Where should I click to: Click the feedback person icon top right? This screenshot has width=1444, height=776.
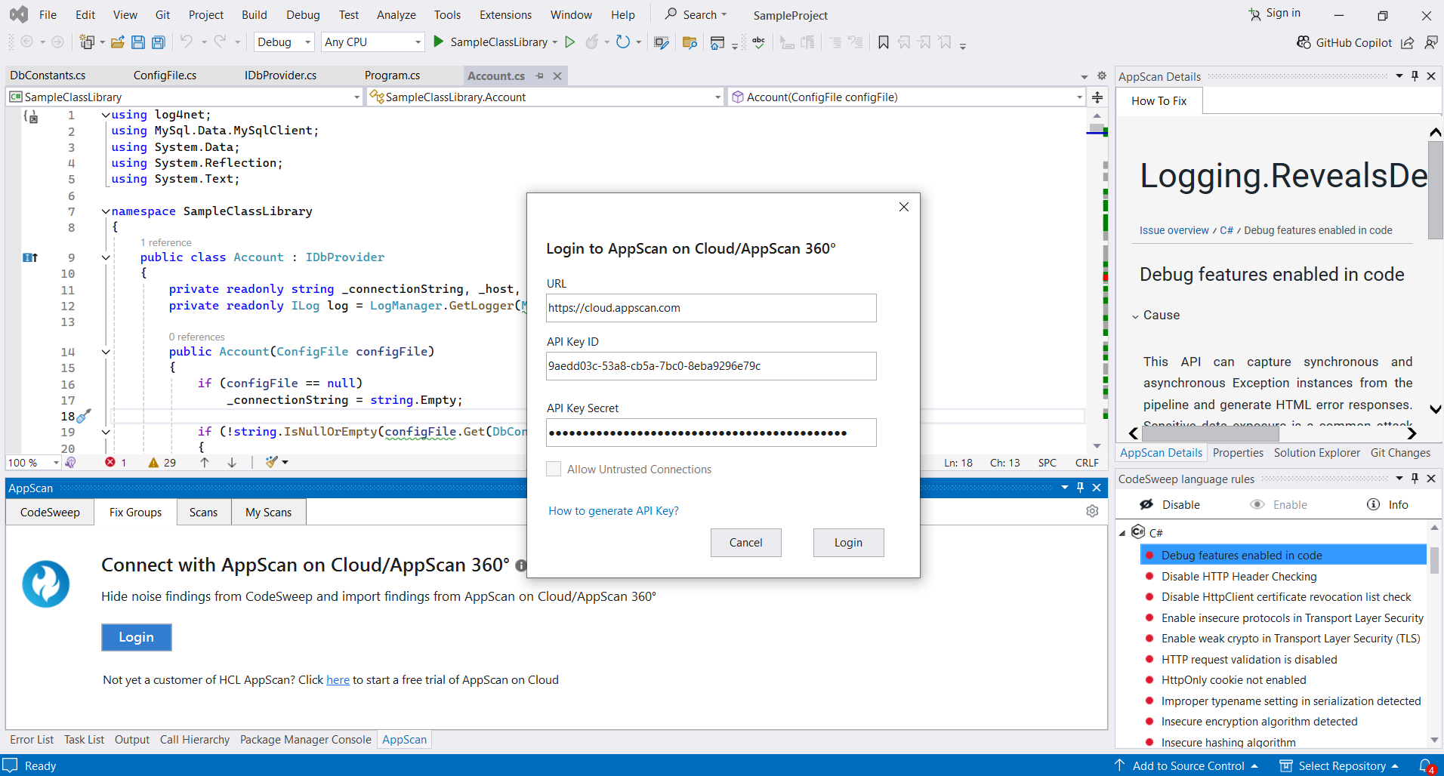click(1430, 42)
